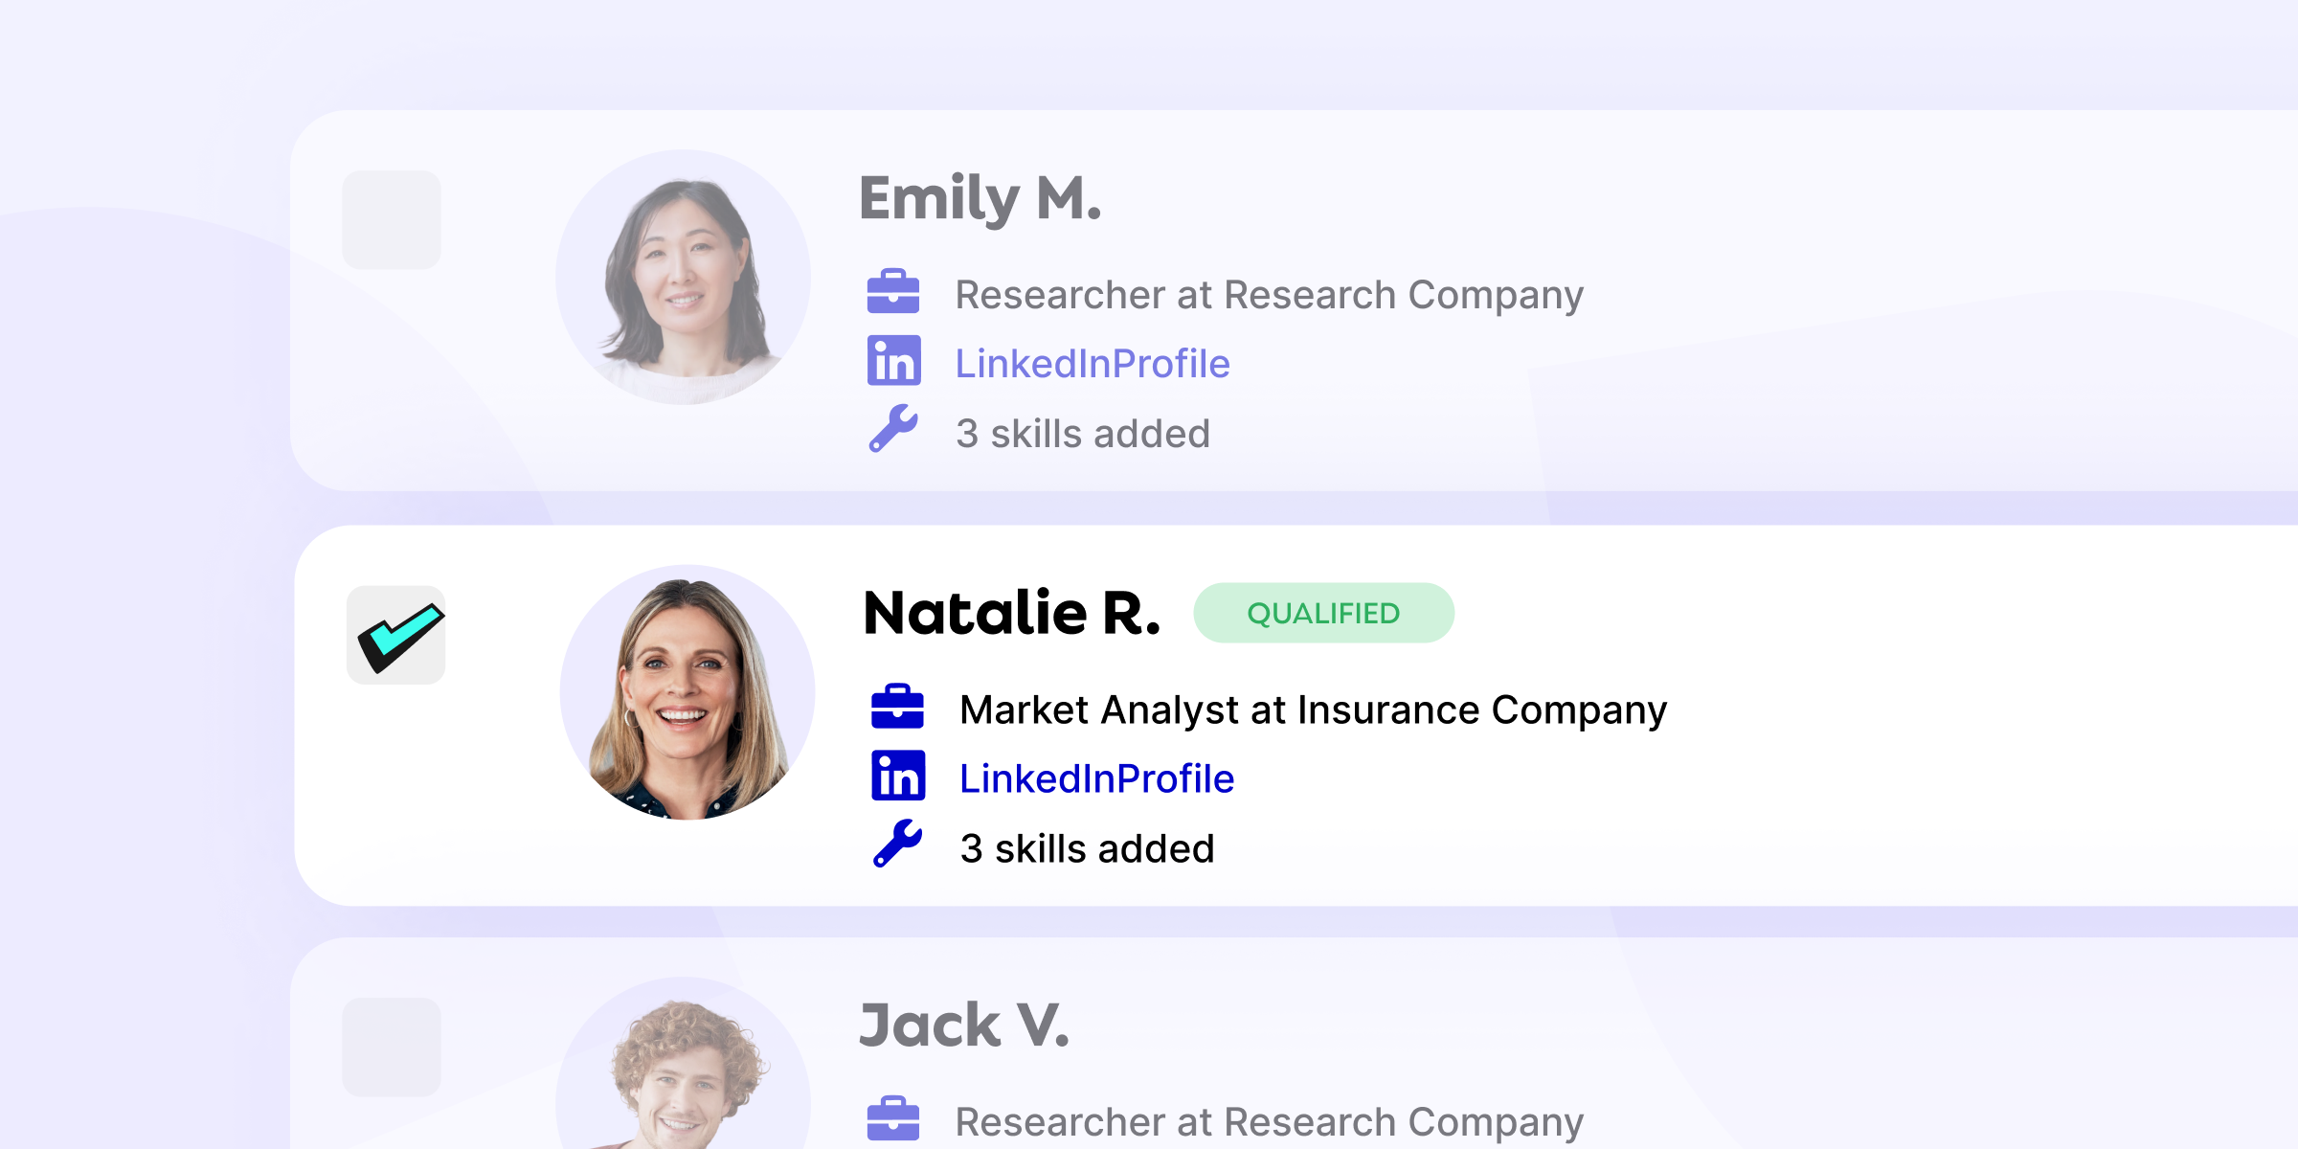Open Natalie R.'s LinkedInProfile link

[x=1096, y=779]
